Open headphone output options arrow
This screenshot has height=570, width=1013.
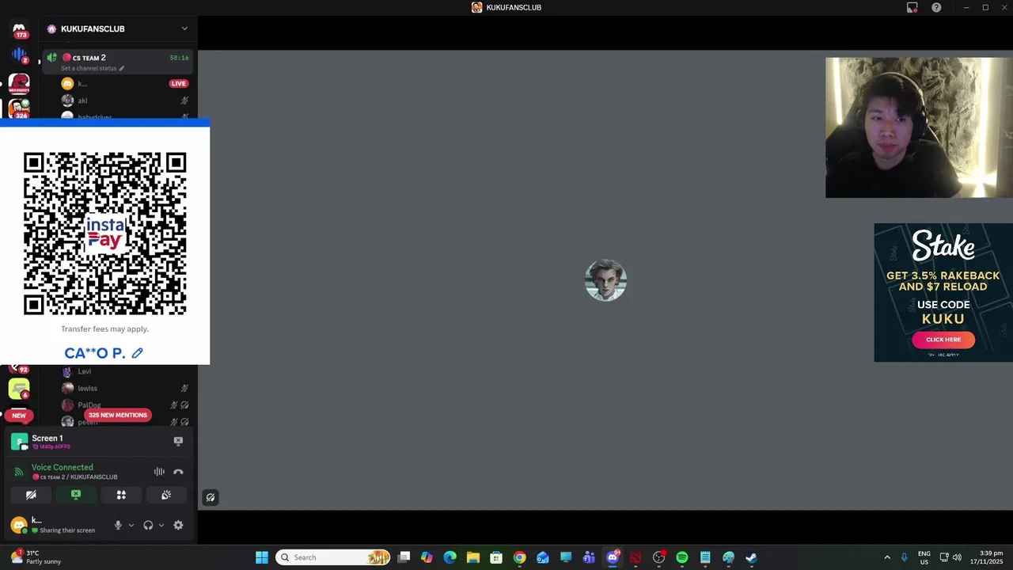click(161, 525)
